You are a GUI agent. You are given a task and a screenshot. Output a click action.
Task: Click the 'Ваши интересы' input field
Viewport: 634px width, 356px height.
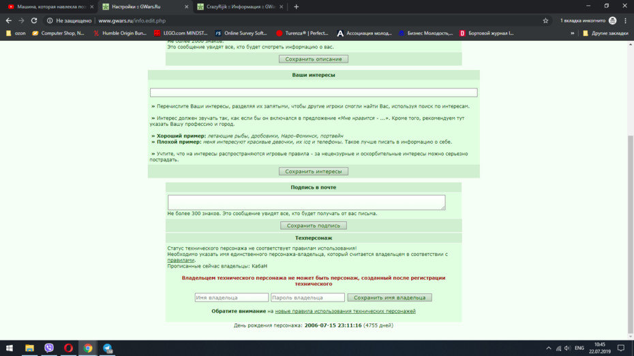pyautogui.click(x=314, y=93)
